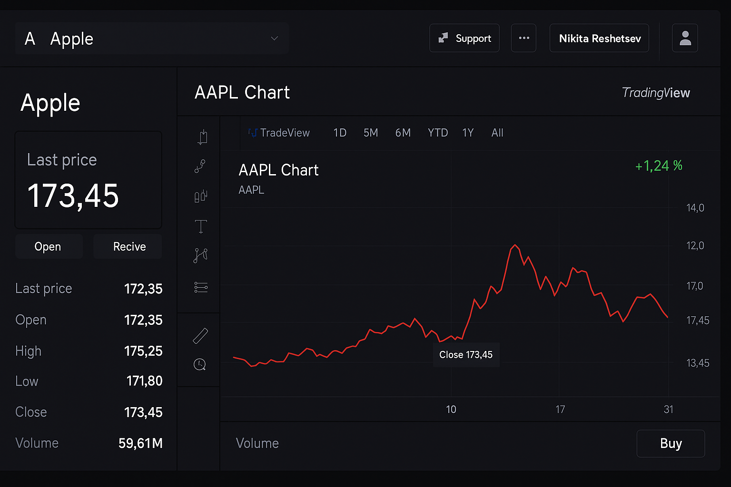Click the 13,45 price axis label
The height and width of the screenshot is (487, 731).
coord(698,363)
